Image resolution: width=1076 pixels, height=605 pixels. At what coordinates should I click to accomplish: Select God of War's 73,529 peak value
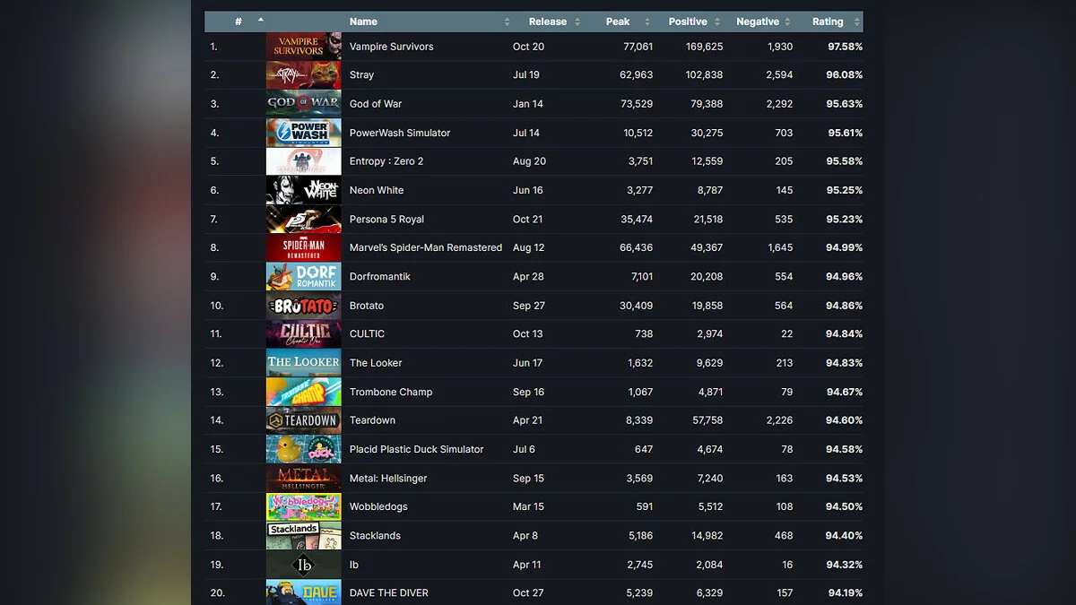(637, 104)
